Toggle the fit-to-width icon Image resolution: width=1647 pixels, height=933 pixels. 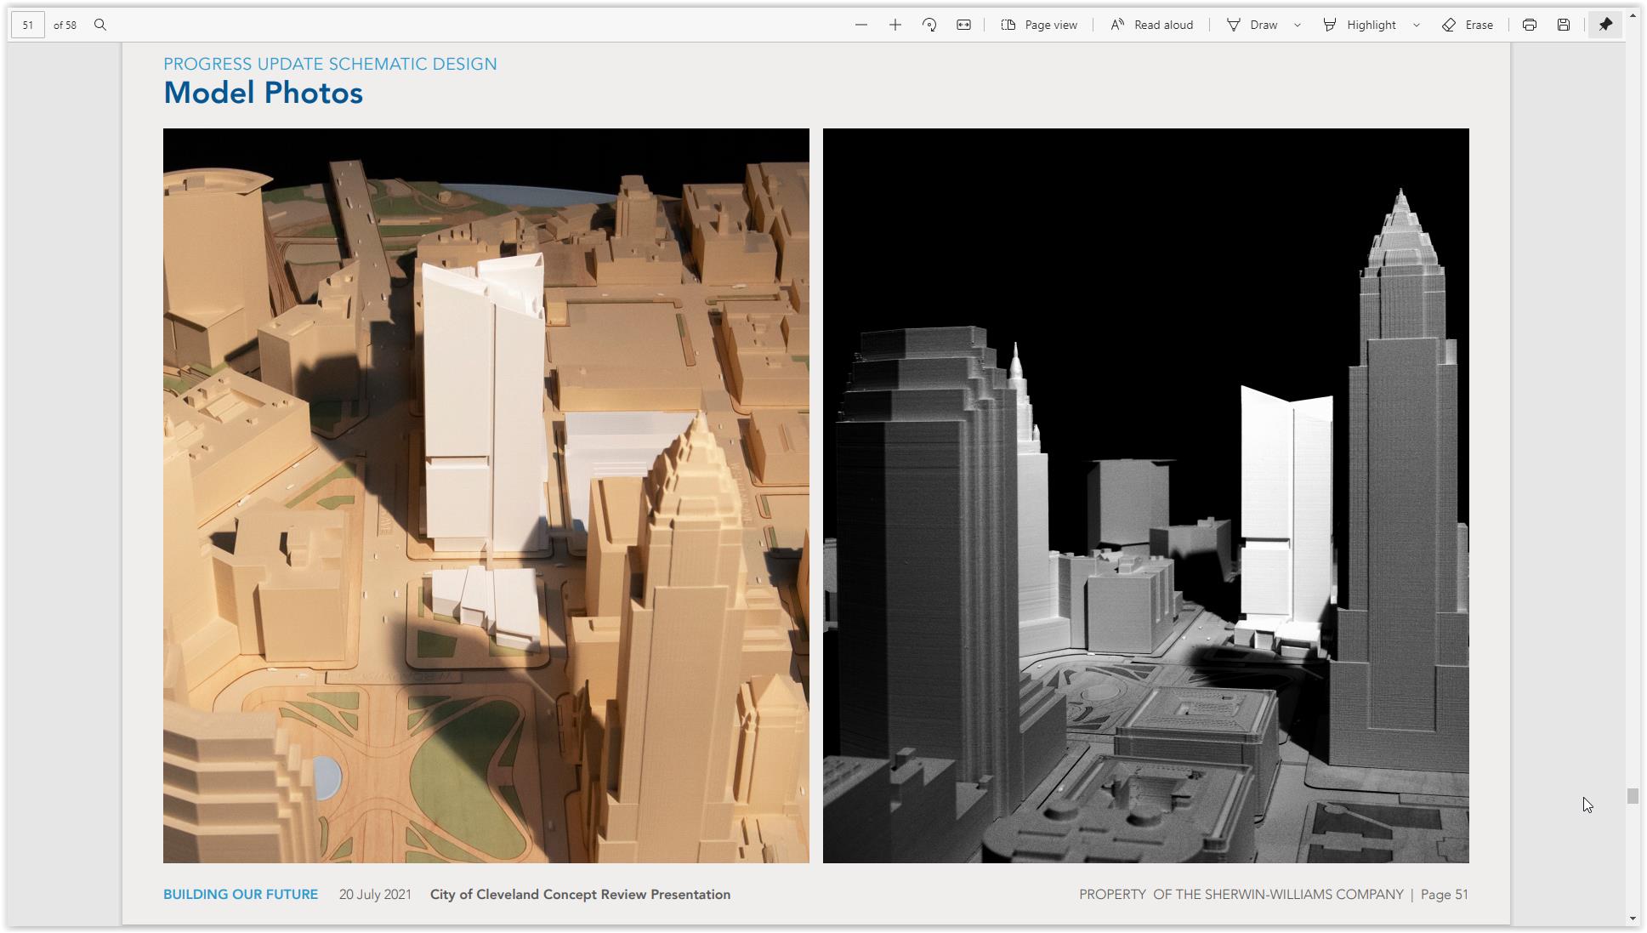coord(963,25)
